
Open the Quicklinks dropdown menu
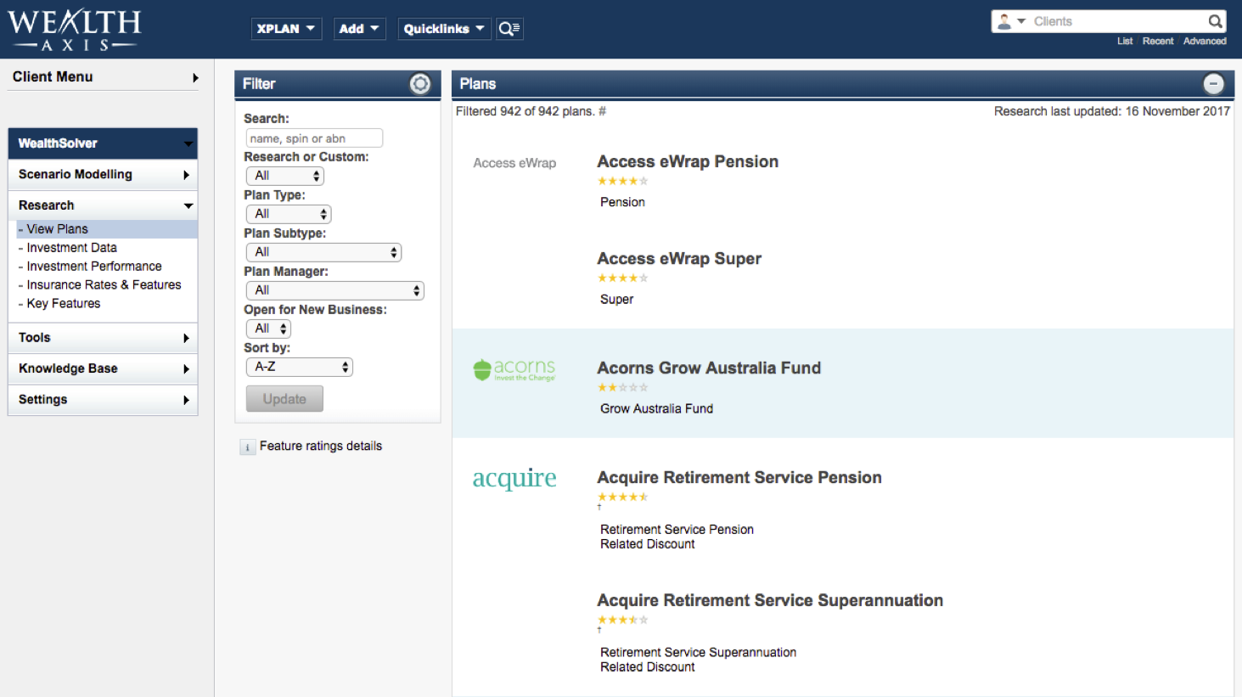coord(444,29)
